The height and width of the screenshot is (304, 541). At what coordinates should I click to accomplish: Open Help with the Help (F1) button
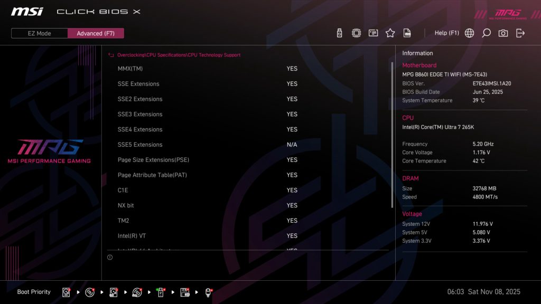tap(447, 32)
